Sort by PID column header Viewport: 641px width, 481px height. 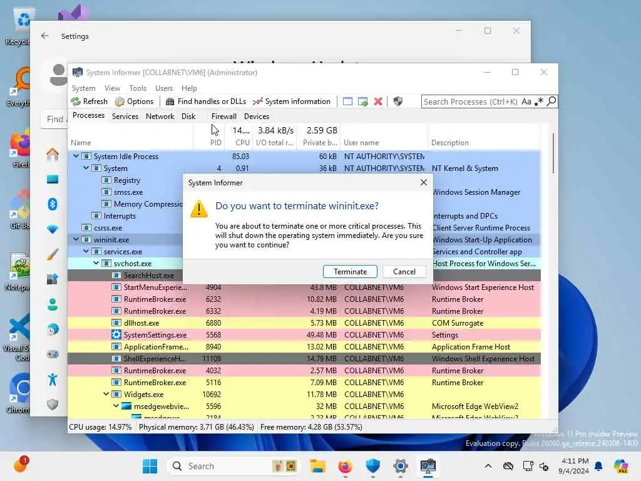[215, 143]
